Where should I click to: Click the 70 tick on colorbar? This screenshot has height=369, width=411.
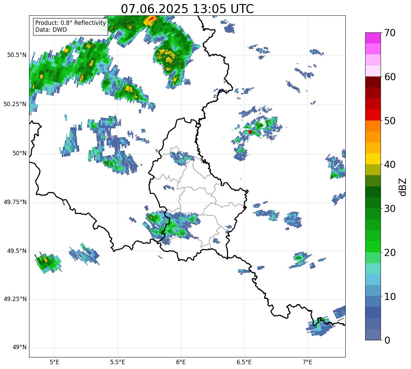[x=389, y=33]
